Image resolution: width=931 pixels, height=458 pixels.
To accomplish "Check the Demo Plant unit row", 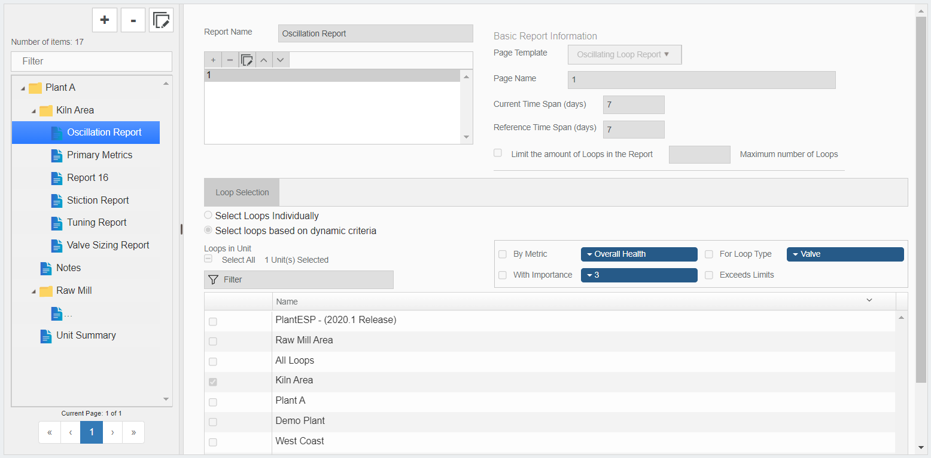I will point(213,422).
